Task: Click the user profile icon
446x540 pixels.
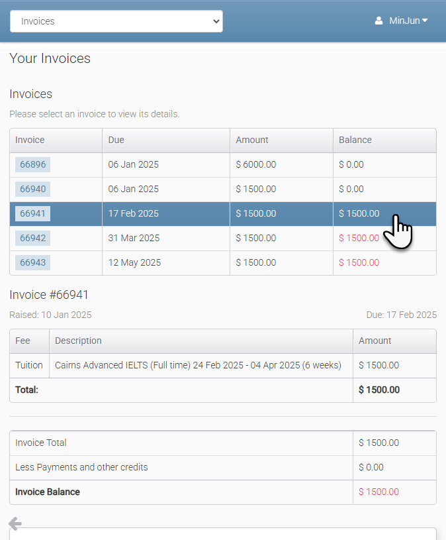Action: pos(379,21)
